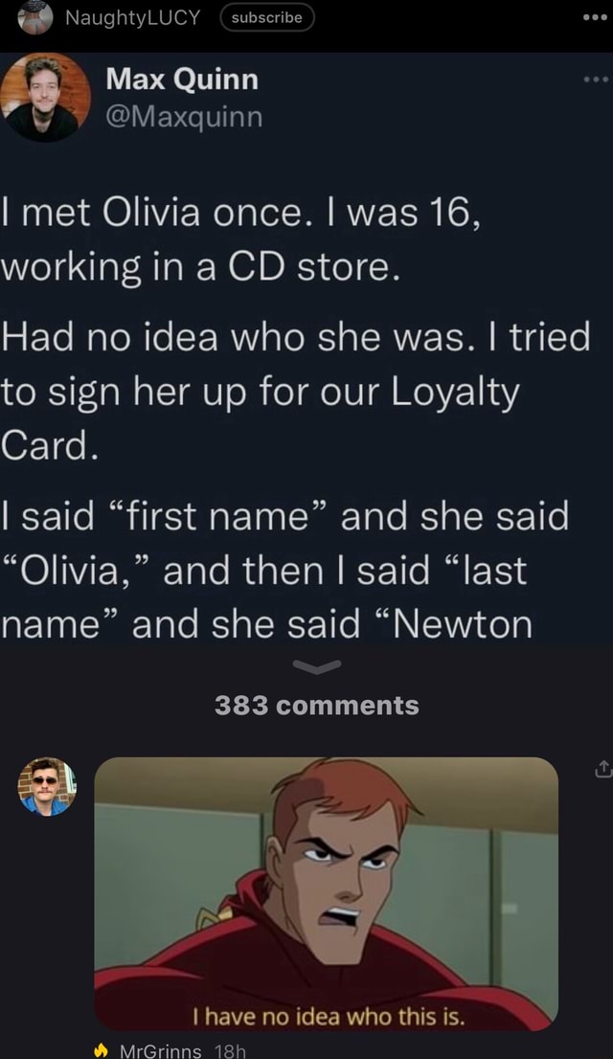The image size is (613, 1059).
Task: Open the 383 comments section
Action: [x=317, y=705]
